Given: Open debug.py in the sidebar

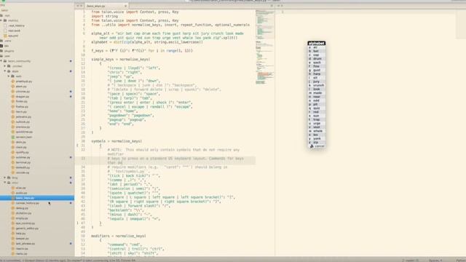Looking at the screenshot, I should (22, 208).
